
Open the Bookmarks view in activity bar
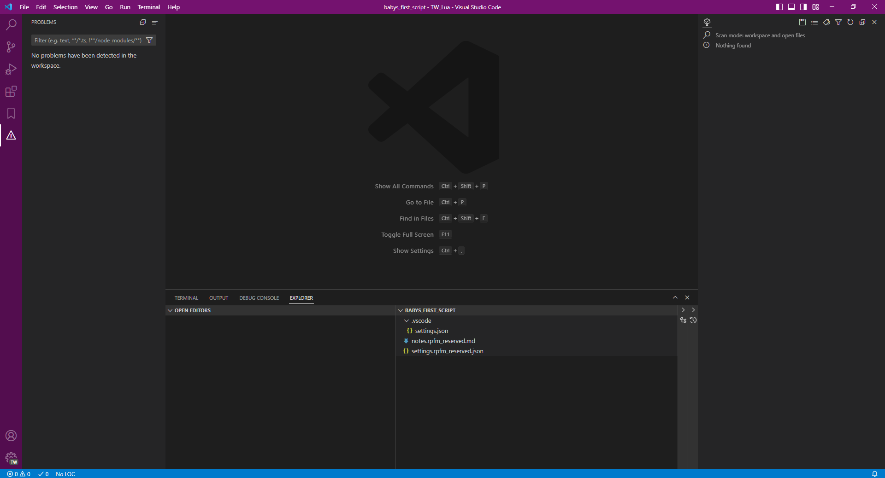pyautogui.click(x=11, y=113)
